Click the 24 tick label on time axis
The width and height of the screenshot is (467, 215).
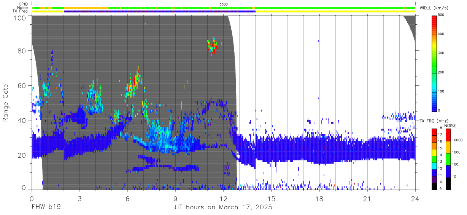pos(415,199)
